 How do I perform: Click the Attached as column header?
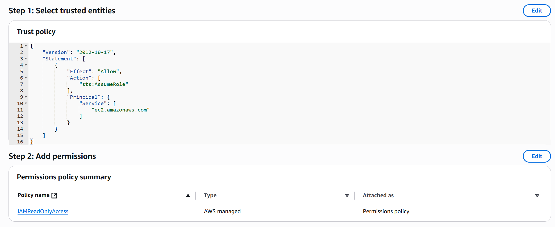tap(378, 195)
